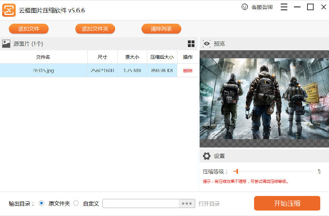Click the output directory path field

pyautogui.click(x=141, y=204)
